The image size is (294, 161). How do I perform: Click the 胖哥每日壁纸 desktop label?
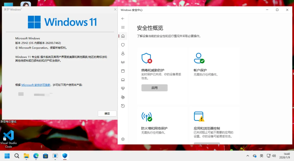pyautogui.click(x=8, y=121)
